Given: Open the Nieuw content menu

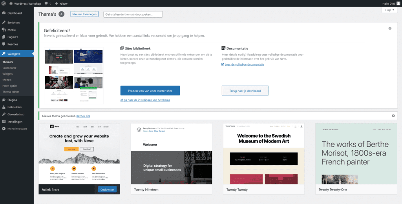Looking at the screenshot, I should pos(61,4).
